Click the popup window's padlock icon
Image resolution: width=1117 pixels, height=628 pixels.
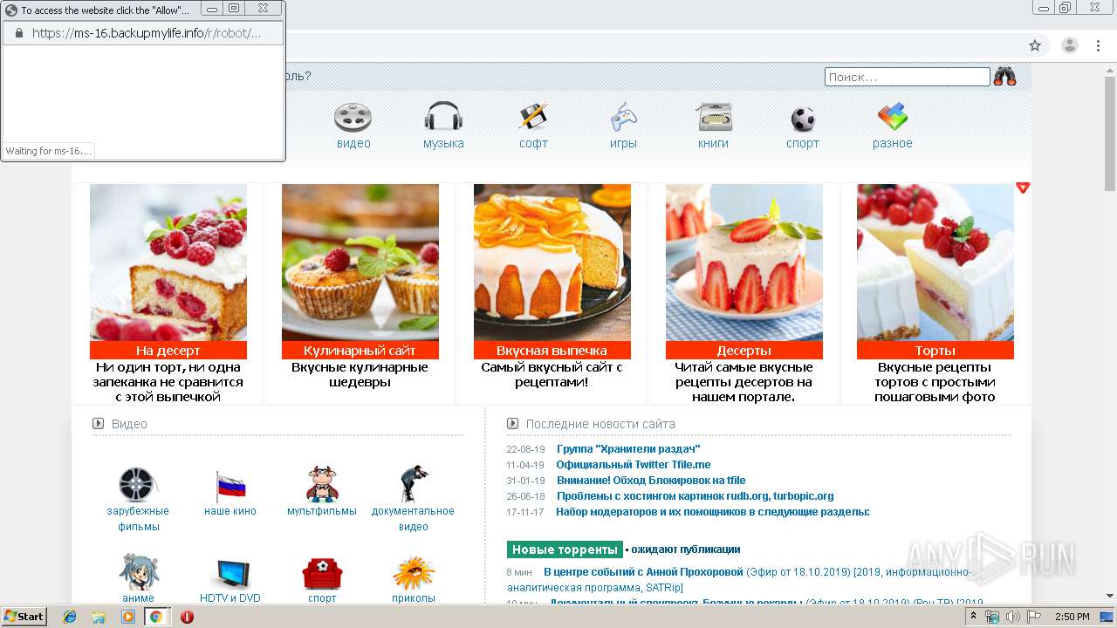click(x=18, y=33)
